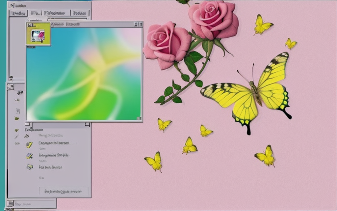Open the second, narrow tab in the top row

coord(36,13)
